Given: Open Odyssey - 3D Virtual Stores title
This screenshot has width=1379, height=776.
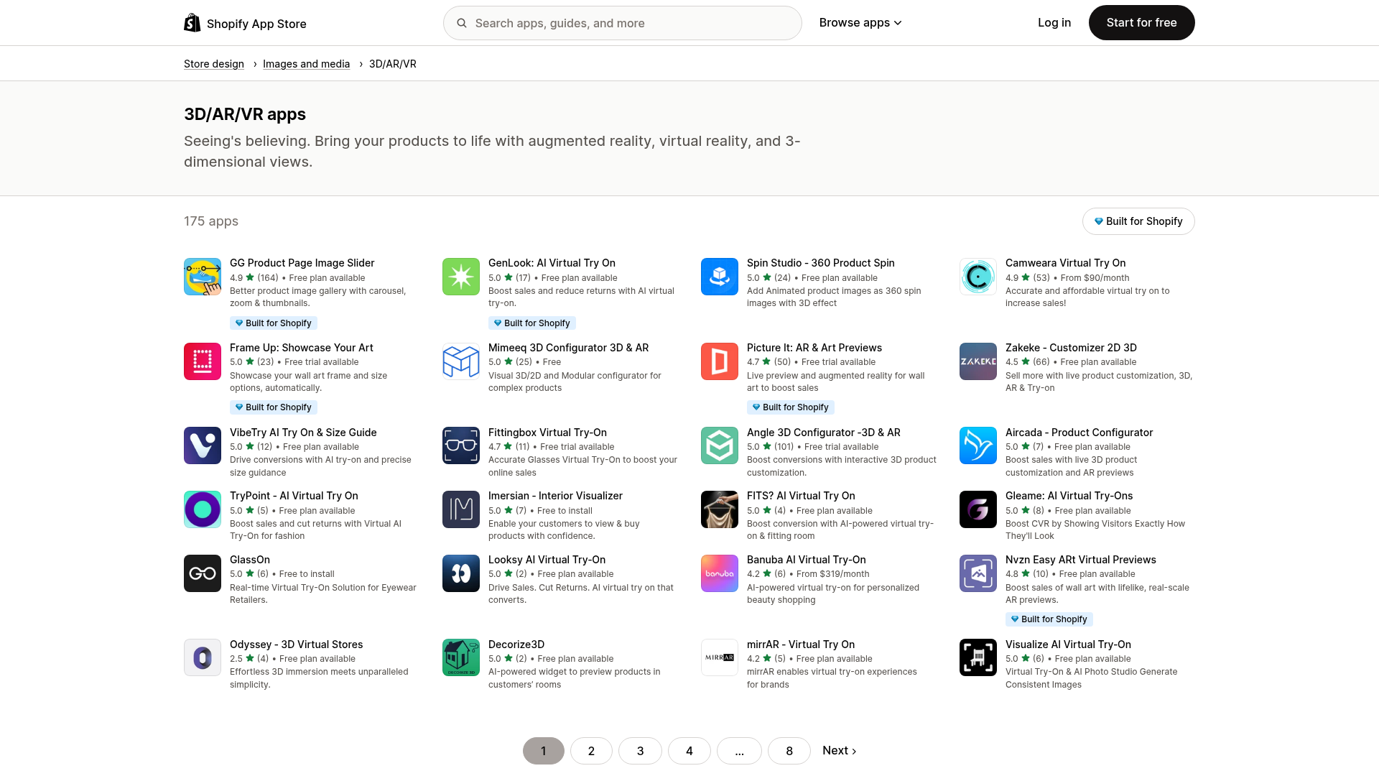Looking at the screenshot, I should 296,645.
